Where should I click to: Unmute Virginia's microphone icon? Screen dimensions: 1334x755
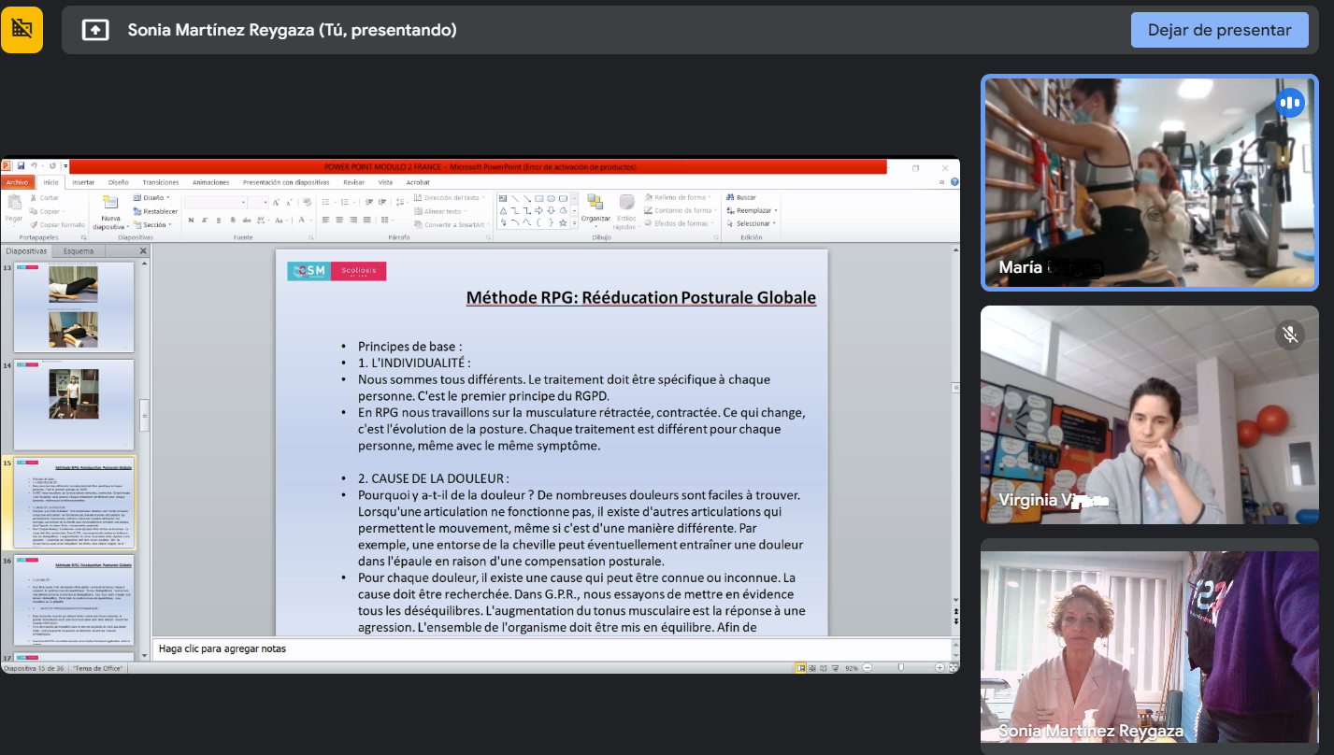pyautogui.click(x=1290, y=335)
